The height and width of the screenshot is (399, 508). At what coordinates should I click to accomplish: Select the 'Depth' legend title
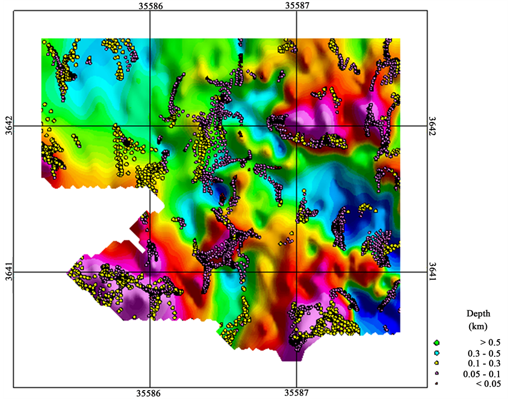click(478, 314)
